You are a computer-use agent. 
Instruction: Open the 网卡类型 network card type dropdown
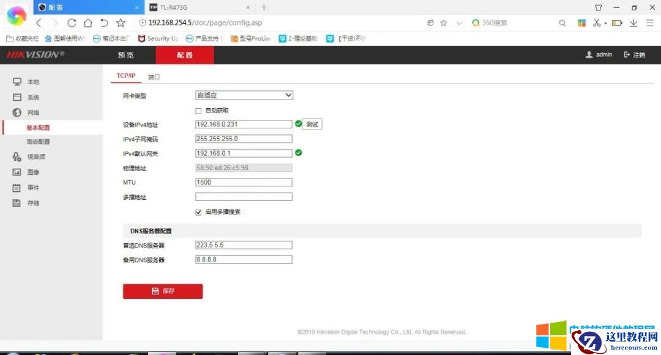tap(244, 95)
